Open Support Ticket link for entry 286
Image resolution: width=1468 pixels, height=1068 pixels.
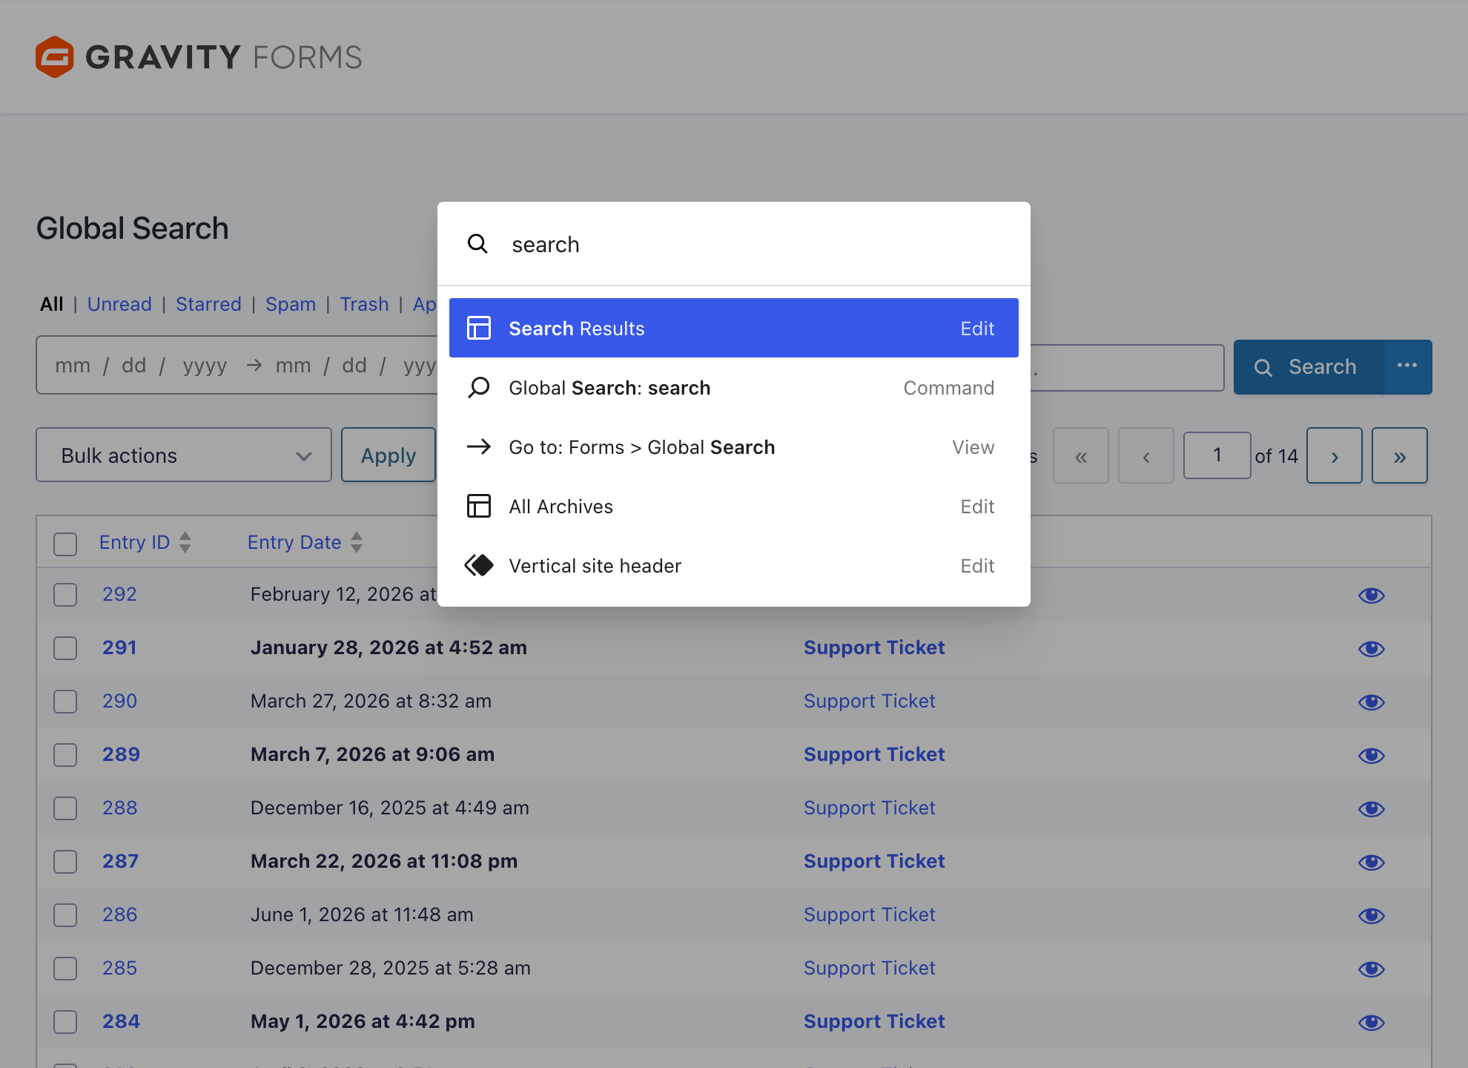[x=870, y=914]
